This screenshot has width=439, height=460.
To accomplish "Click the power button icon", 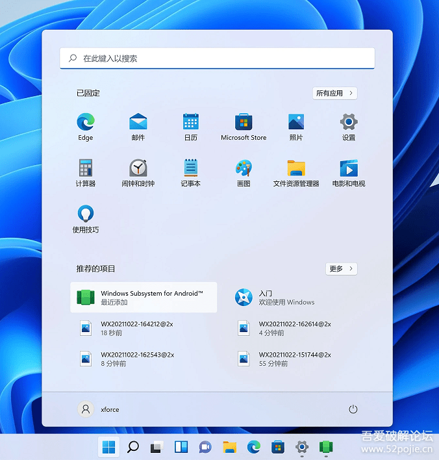I will coord(353,409).
